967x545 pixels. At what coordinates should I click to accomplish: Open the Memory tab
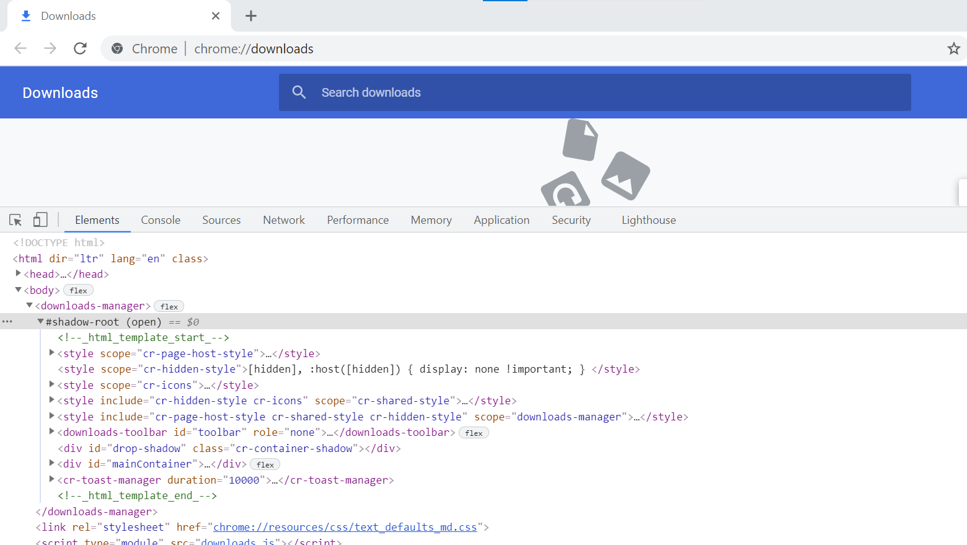pos(431,220)
